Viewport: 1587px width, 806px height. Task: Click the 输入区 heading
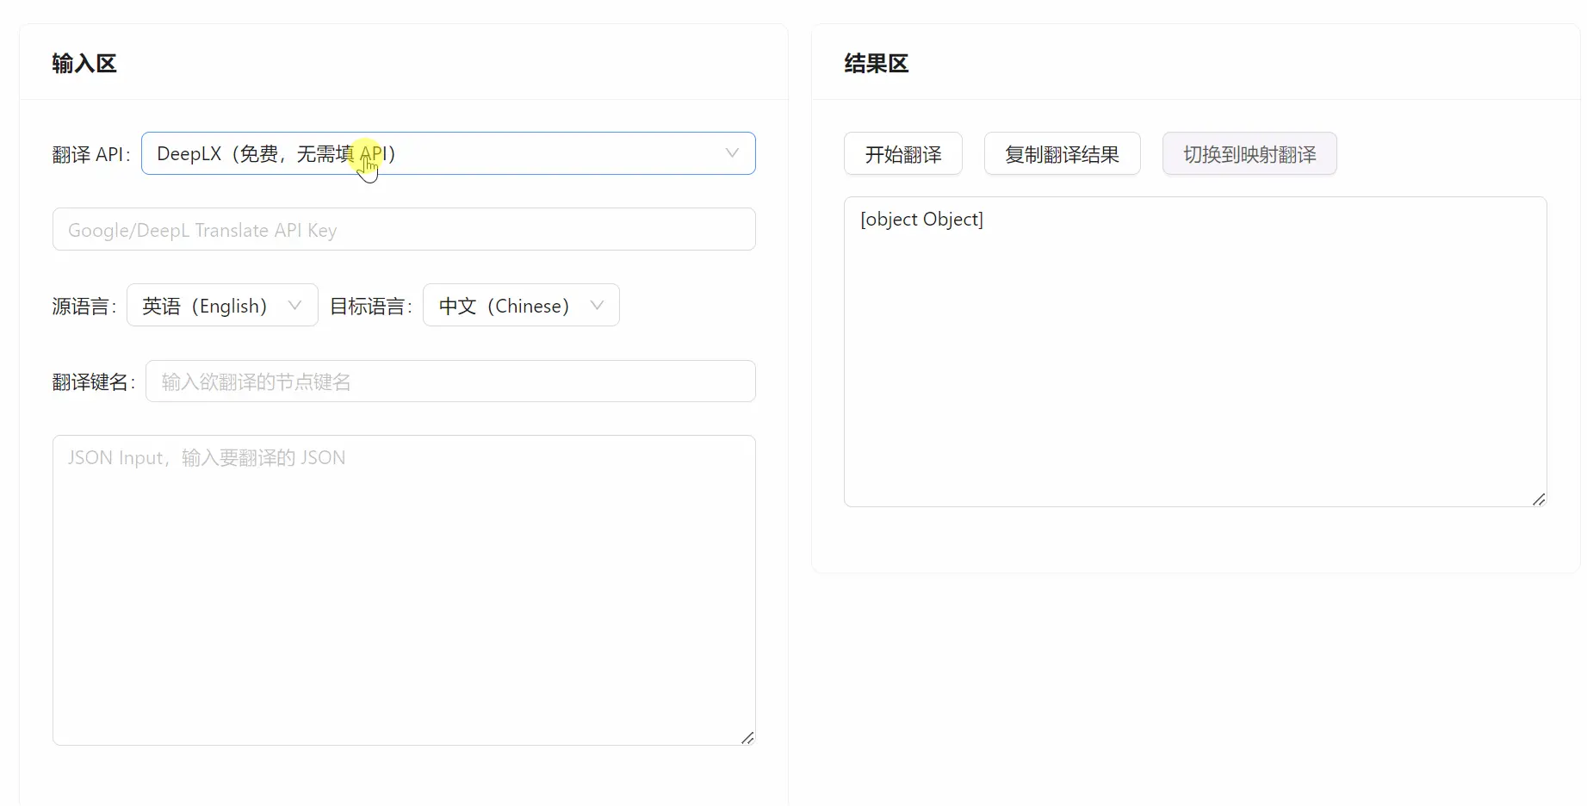84,63
